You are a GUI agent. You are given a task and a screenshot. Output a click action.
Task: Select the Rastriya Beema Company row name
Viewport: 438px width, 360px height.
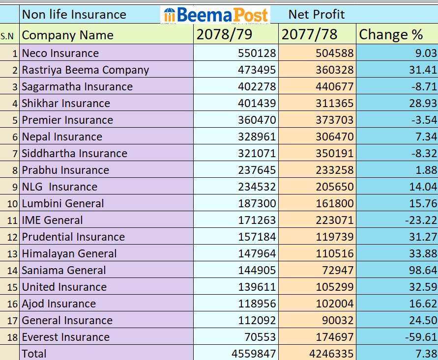(x=86, y=70)
